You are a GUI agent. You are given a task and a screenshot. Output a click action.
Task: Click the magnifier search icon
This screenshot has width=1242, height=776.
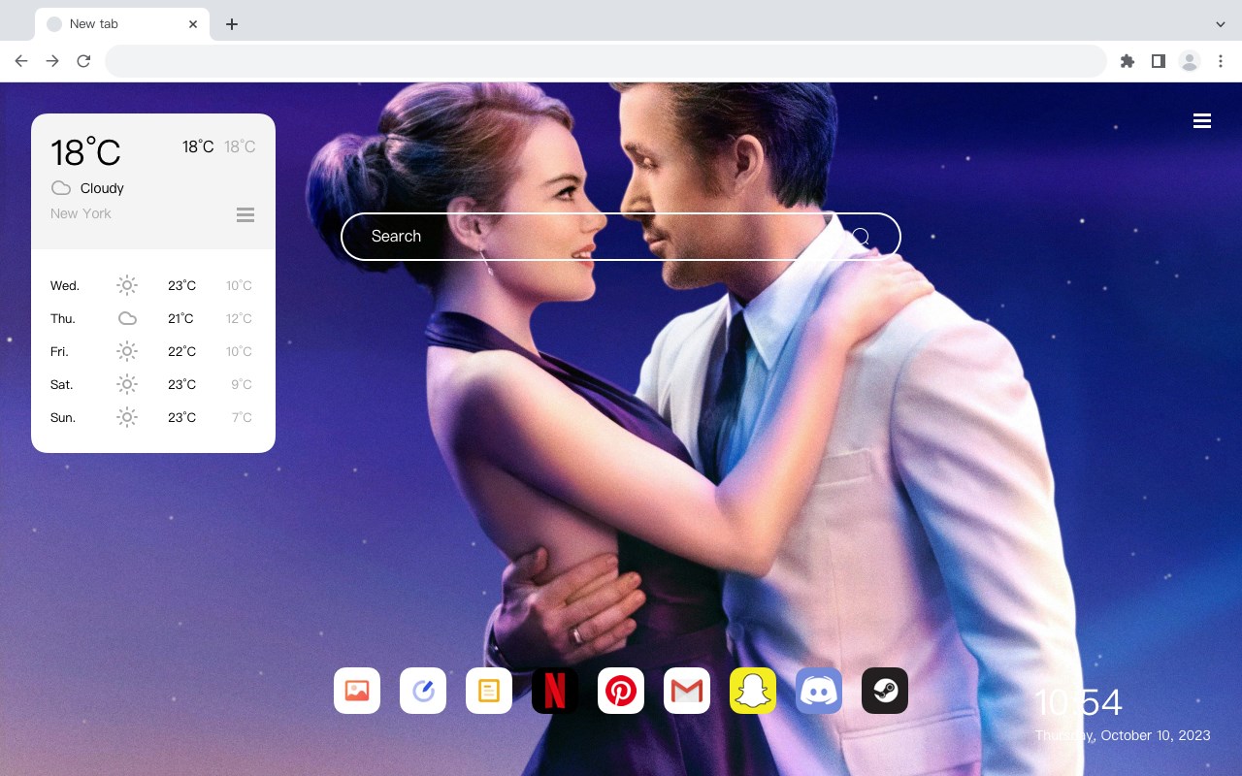coord(861,237)
